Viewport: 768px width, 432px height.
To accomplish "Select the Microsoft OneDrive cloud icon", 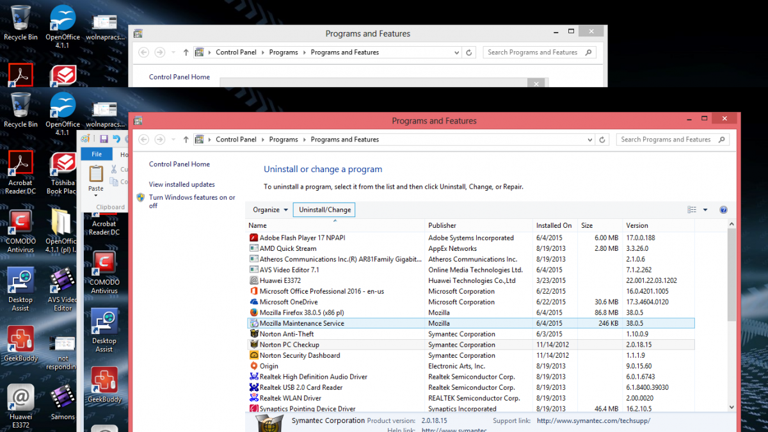I will click(254, 302).
